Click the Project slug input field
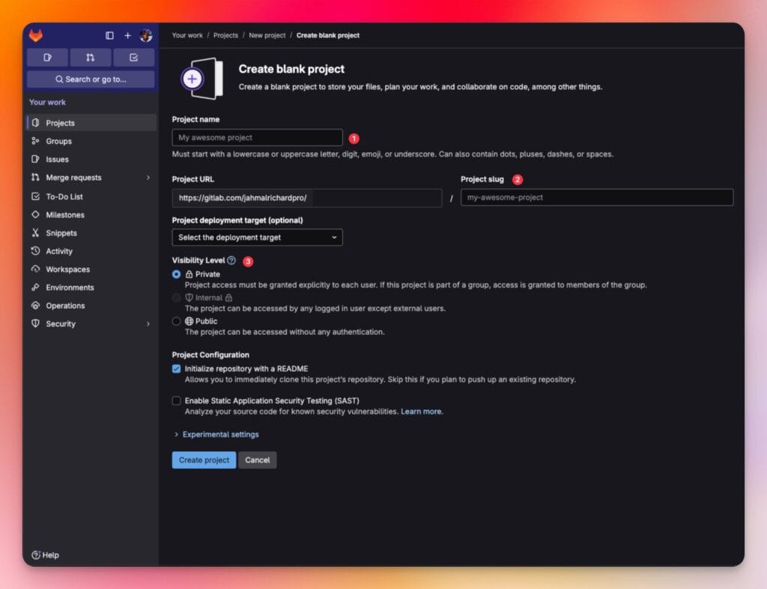 click(x=597, y=198)
